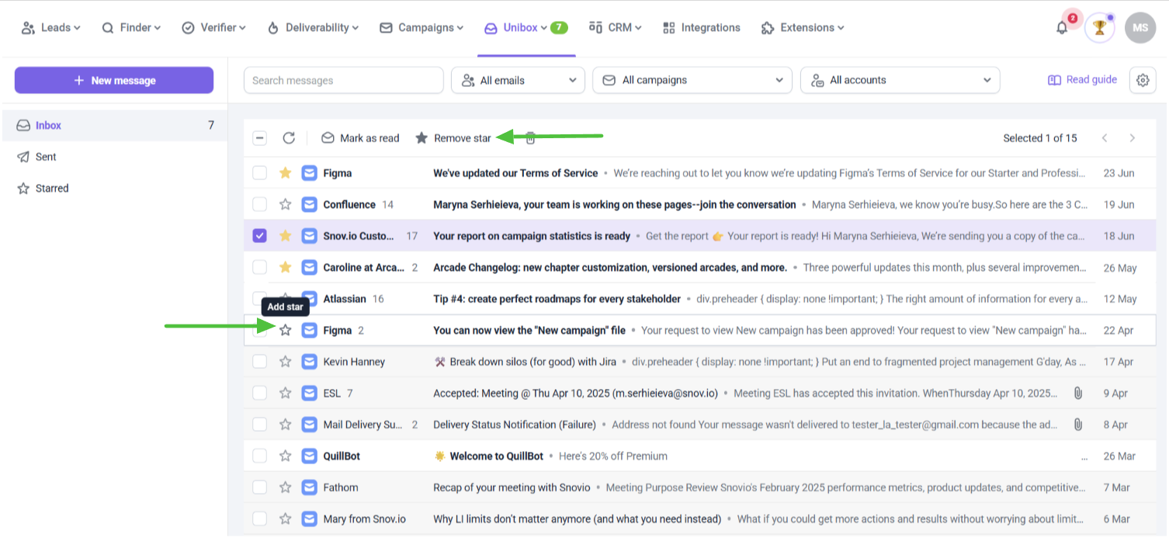Image resolution: width=1169 pixels, height=538 pixels.
Task: Click the "Selected 1 of 15" counter
Action: (x=1040, y=138)
